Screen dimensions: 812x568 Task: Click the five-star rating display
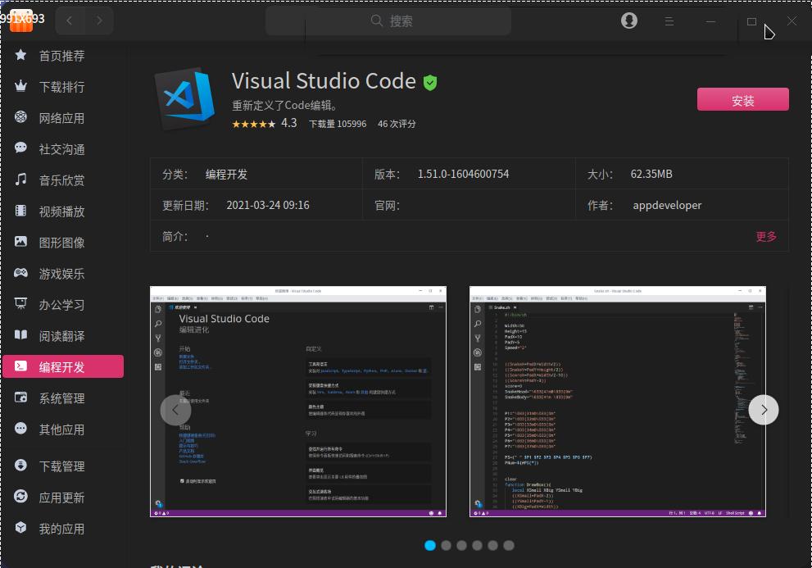pyautogui.click(x=253, y=124)
